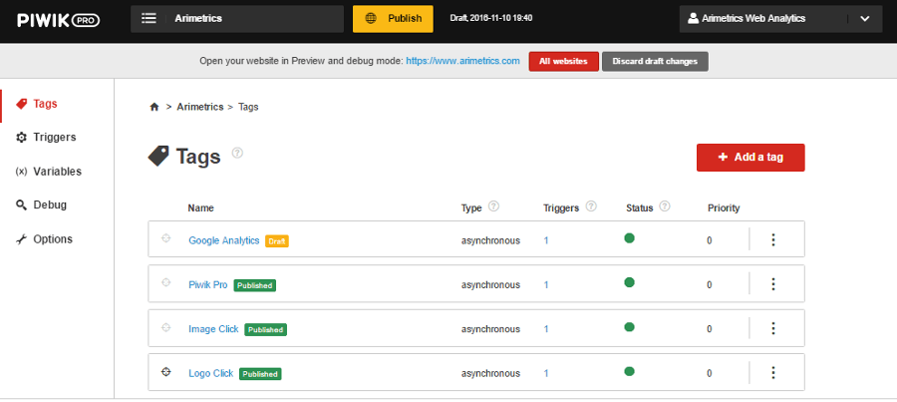Screen dimensions: 897x402
Task: Click the Variables (x) icon
Action: tap(21, 172)
